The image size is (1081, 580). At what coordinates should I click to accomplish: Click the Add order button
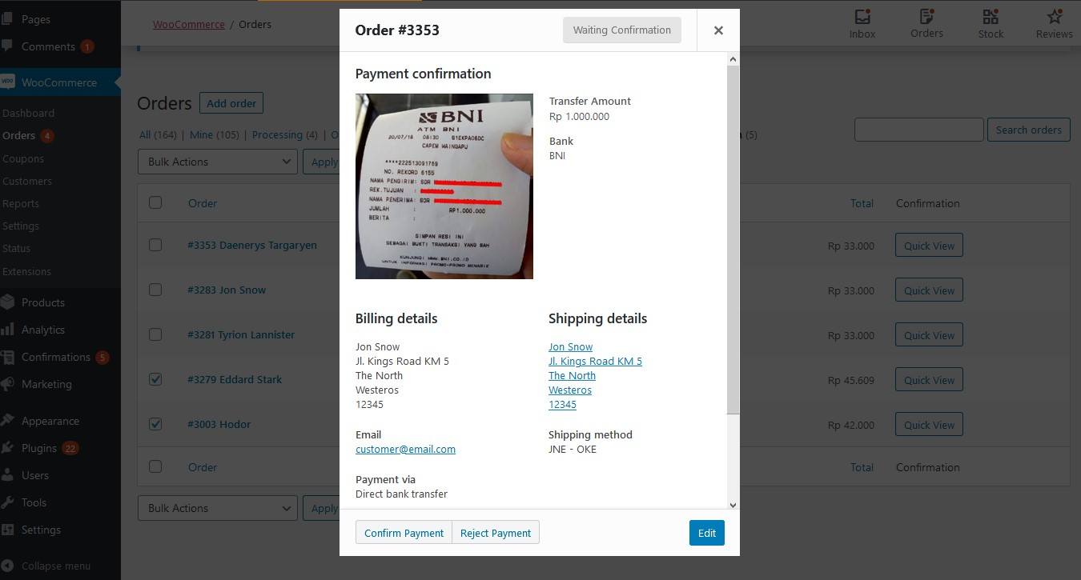[231, 103]
